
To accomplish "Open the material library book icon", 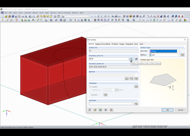I will [x=127, y=79].
